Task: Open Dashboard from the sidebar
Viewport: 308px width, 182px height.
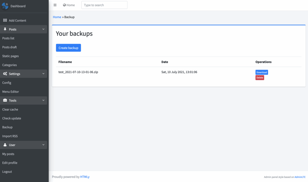Action: (18, 6)
